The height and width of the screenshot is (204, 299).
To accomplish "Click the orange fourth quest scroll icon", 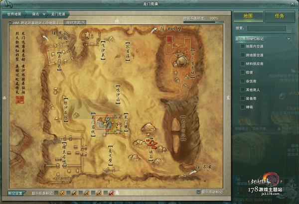I will click(x=98, y=193).
